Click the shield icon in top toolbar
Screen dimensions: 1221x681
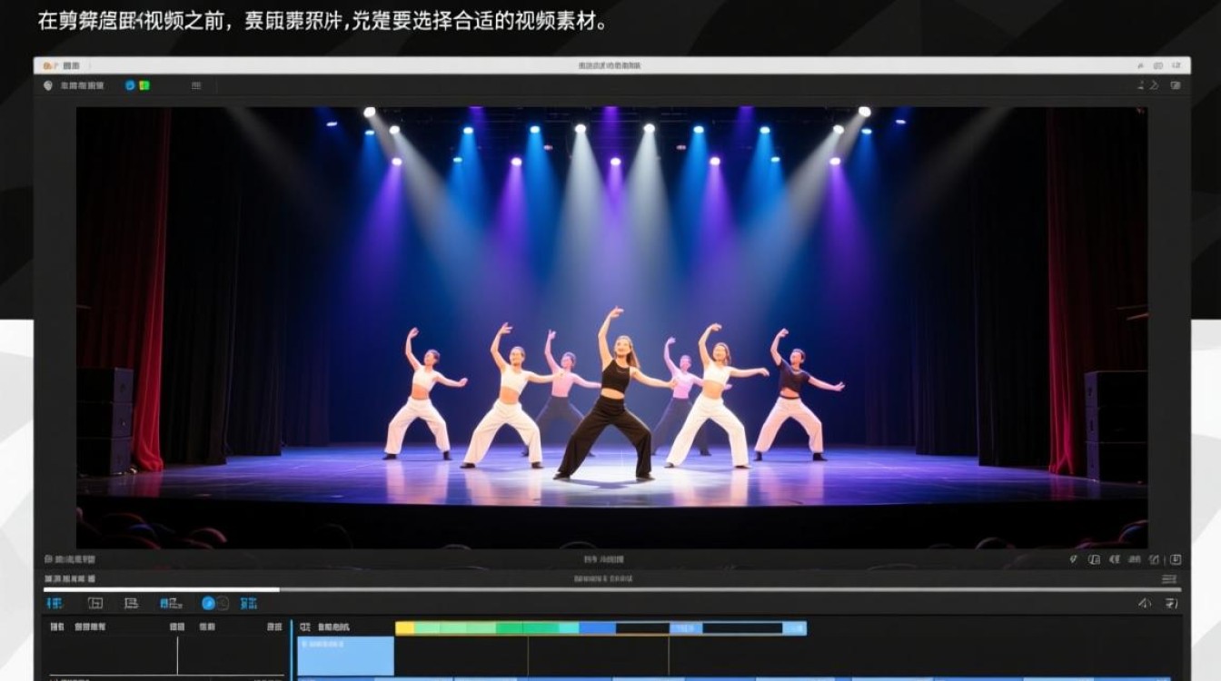49,85
